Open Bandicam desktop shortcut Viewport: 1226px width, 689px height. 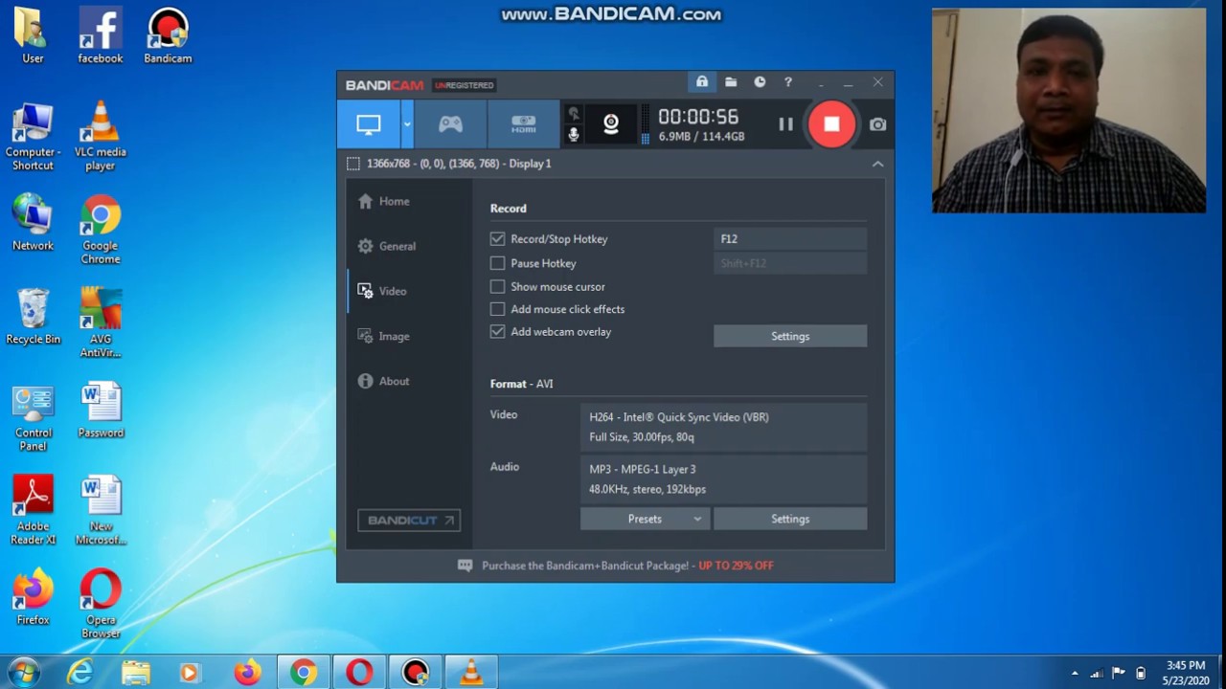point(168,36)
